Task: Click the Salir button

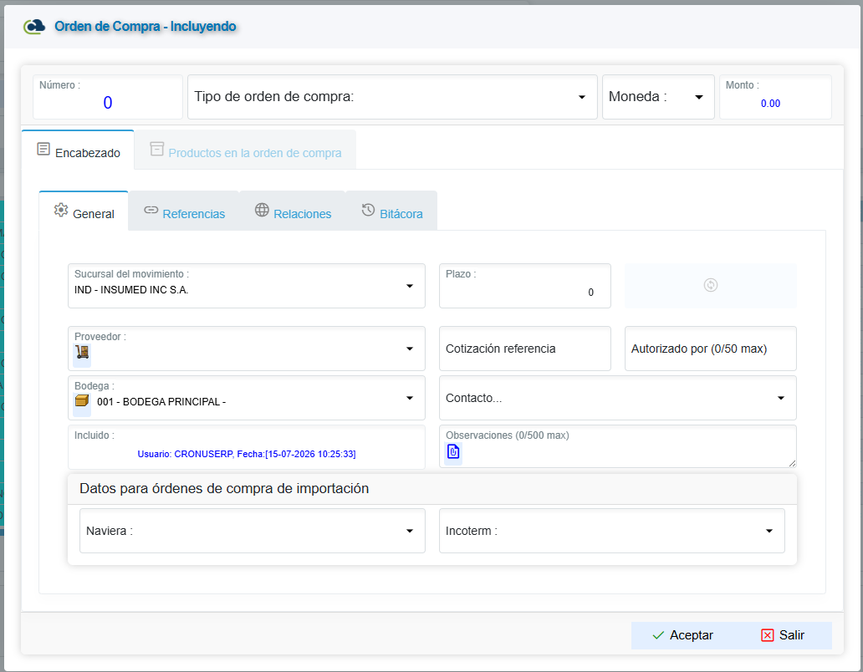Action: [x=783, y=635]
